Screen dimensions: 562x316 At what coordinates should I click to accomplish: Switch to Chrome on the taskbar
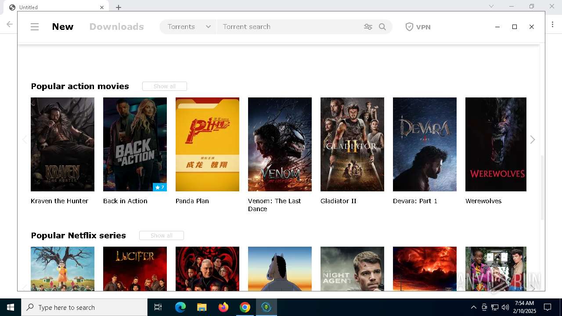(245, 307)
